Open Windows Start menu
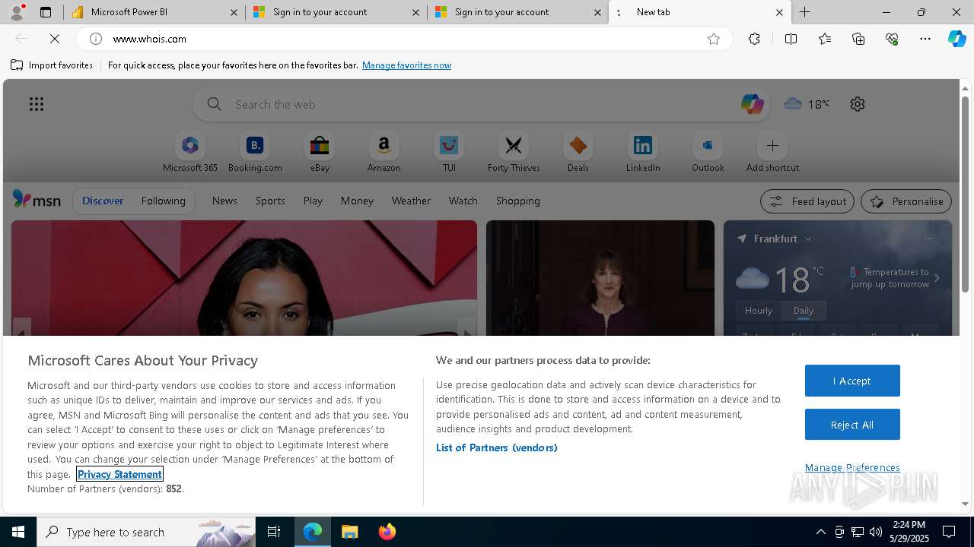Viewport: 974px width, 547px height. 18,532
